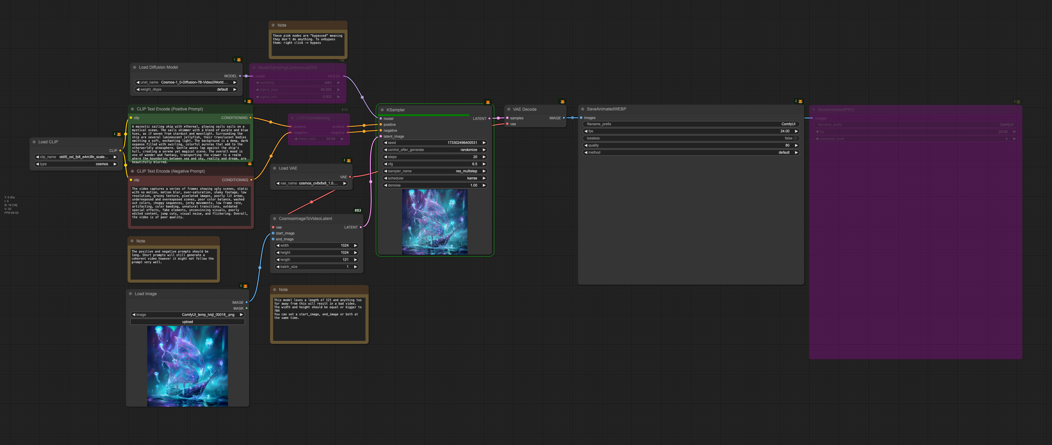Open the vae_name dropdown in Load VAE

click(x=311, y=183)
